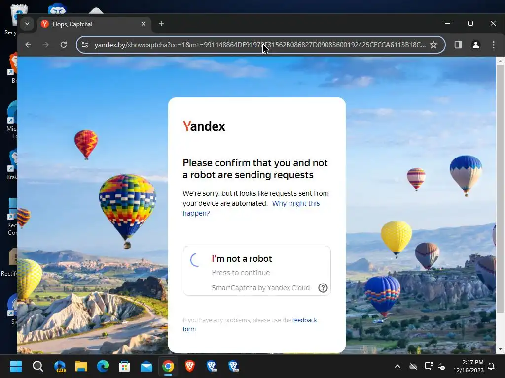Click the address bar URL

coord(259,45)
